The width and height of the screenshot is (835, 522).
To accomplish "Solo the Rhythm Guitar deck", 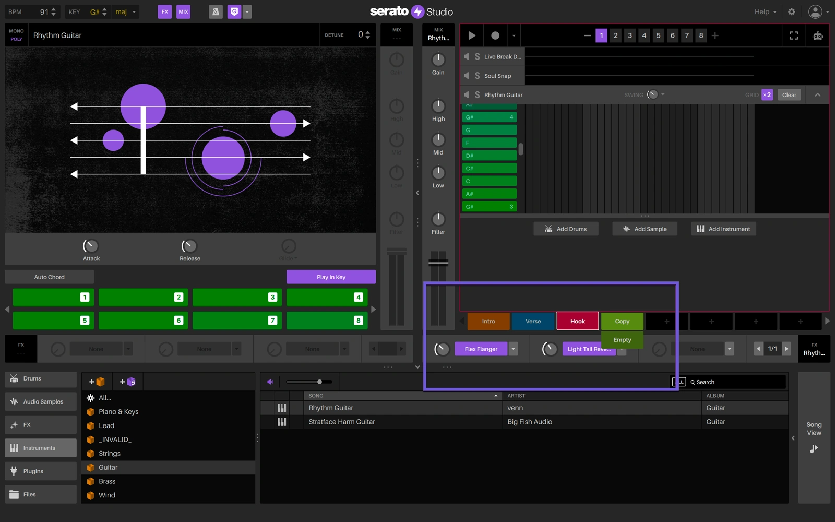I will click(x=477, y=94).
